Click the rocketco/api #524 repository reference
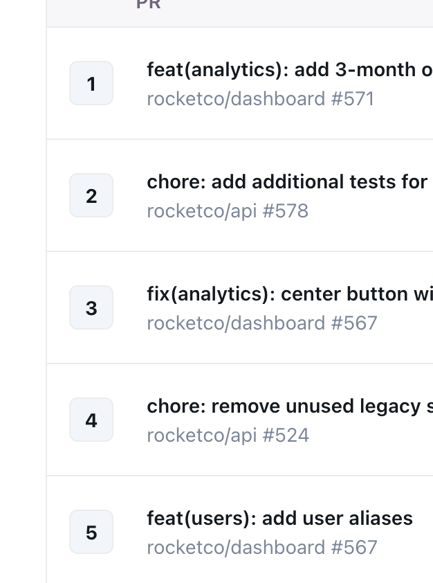 point(228,436)
